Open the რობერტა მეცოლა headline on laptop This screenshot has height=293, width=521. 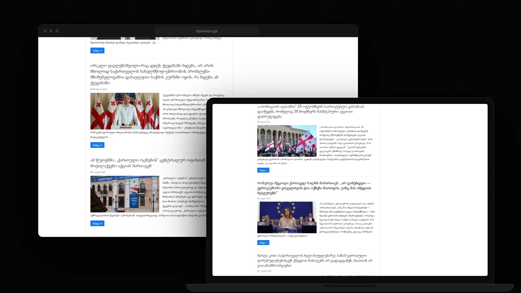[x=314, y=188]
